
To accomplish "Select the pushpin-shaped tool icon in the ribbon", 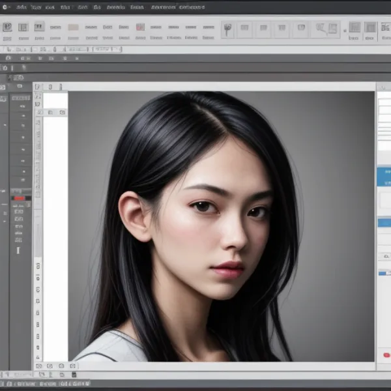I will click(227, 30).
